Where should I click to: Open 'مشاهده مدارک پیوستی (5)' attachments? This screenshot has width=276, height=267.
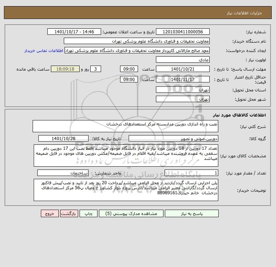click(x=131, y=214)
